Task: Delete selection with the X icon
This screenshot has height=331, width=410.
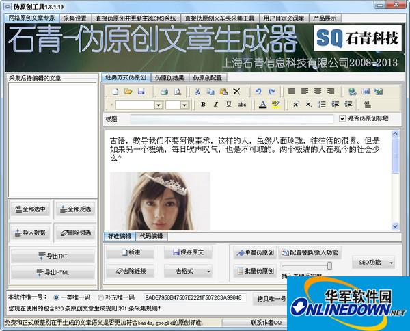Action: pyautogui.click(x=236, y=92)
